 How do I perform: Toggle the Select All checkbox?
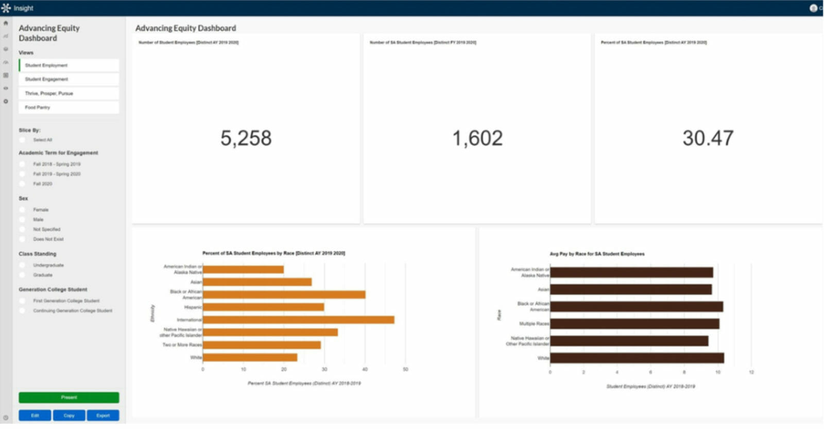click(22, 140)
